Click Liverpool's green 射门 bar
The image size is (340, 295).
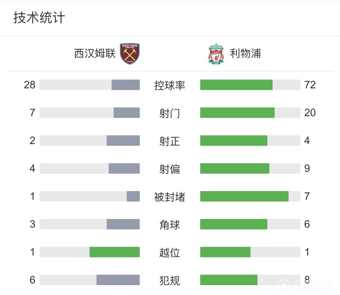click(x=237, y=113)
